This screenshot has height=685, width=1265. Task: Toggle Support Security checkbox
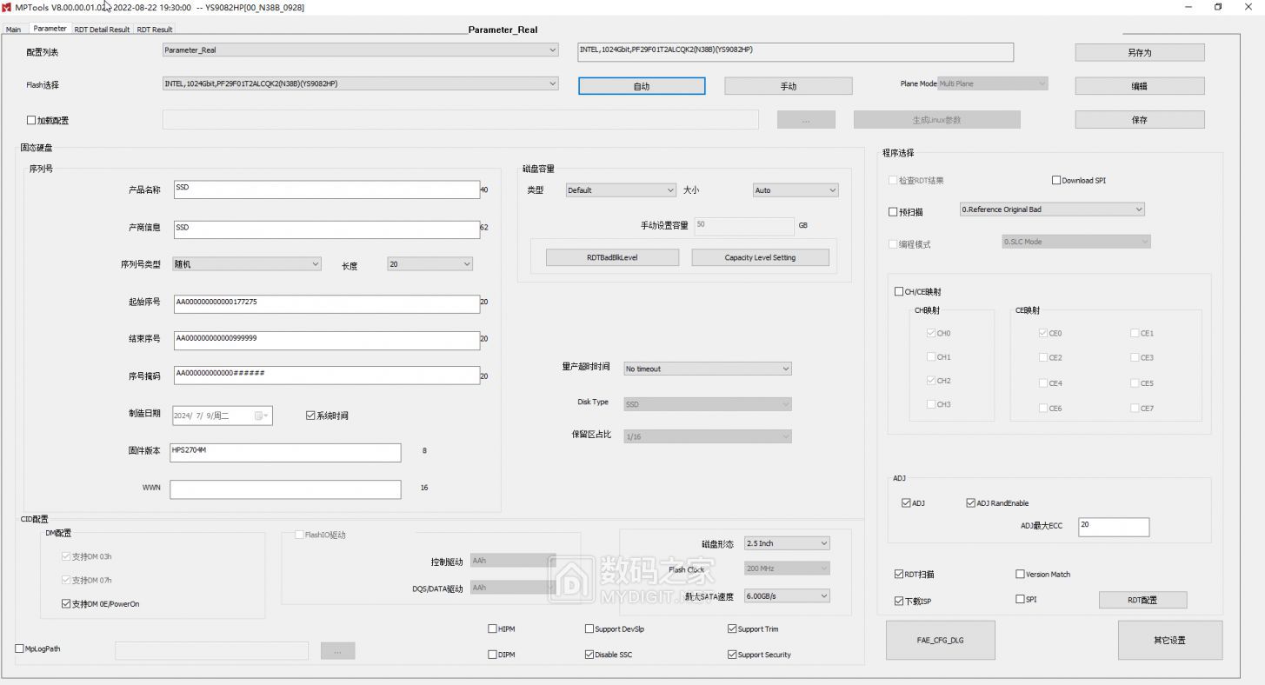[732, 655]
